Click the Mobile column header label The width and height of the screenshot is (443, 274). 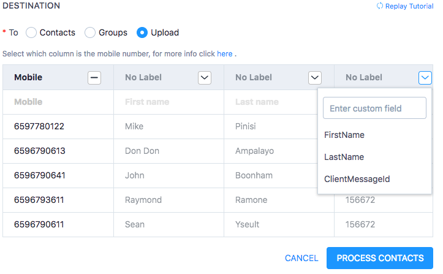click(28, 77)
